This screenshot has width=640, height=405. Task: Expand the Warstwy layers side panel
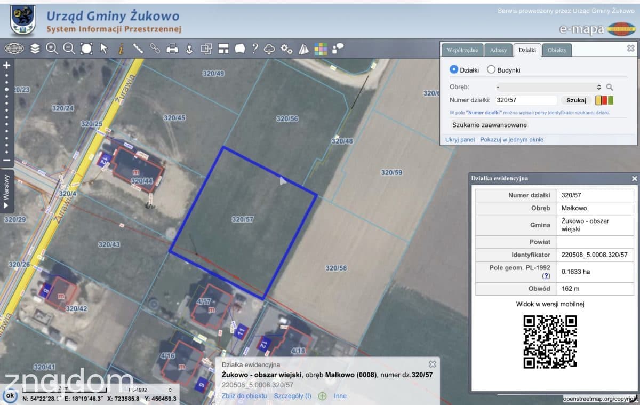[x=6, y=191]
